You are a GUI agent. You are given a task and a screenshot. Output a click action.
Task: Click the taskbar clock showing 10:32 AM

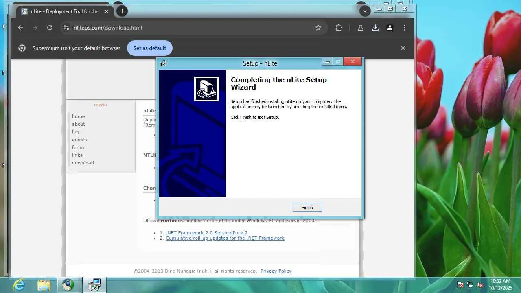[x=501, y=284]
